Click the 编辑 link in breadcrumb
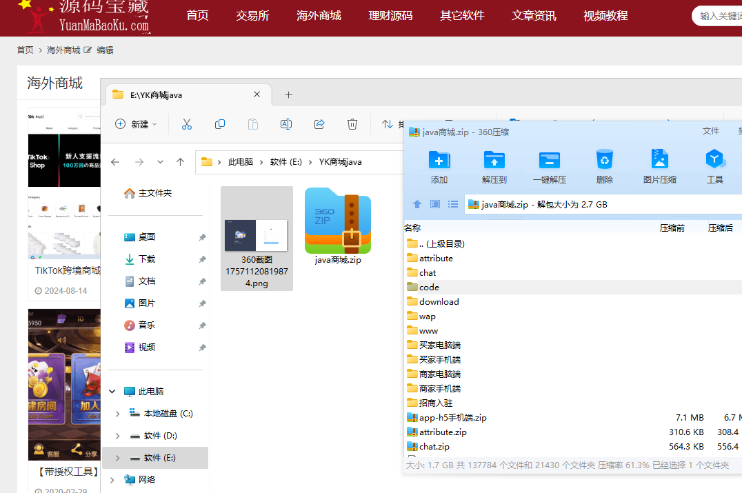The image size is (742, 493). click(x=105, y=50)
